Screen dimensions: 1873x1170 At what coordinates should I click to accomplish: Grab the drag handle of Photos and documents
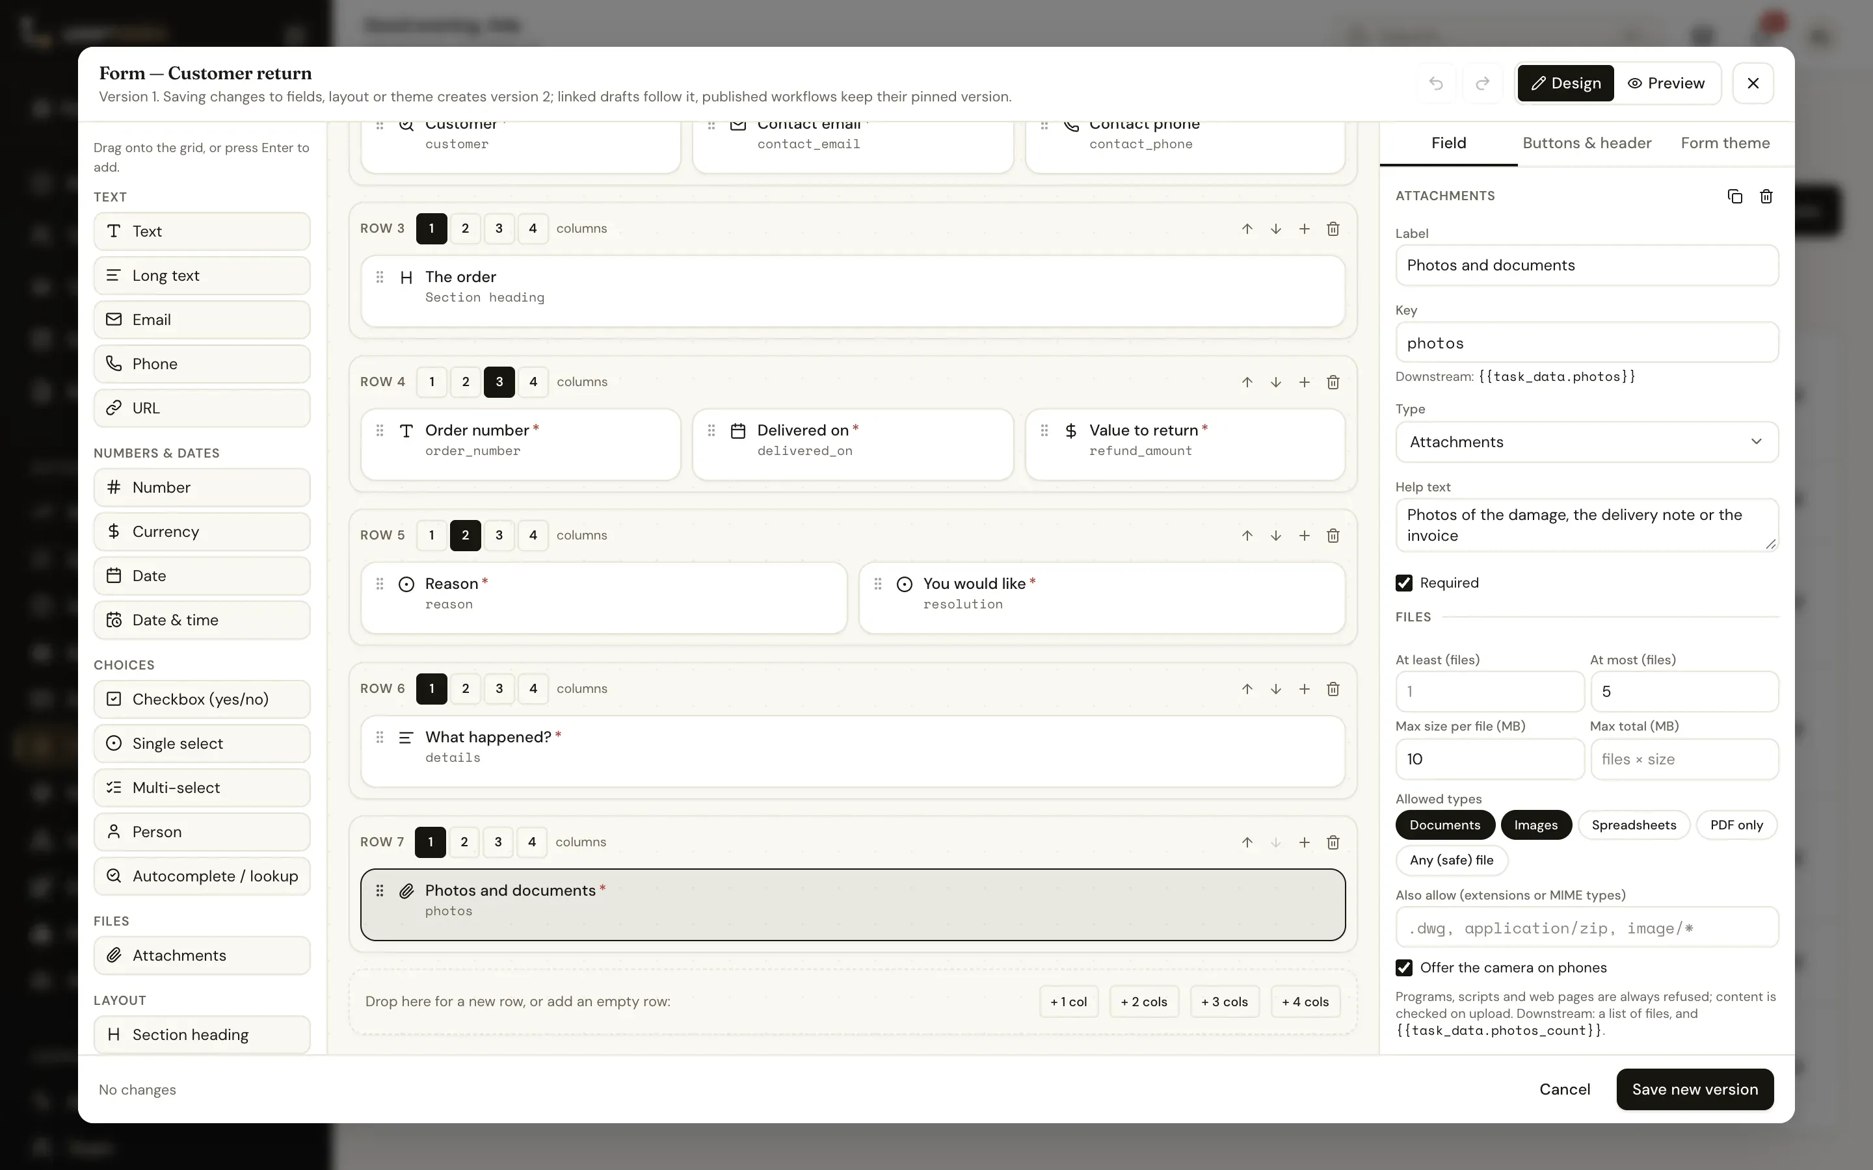[379, 890]
